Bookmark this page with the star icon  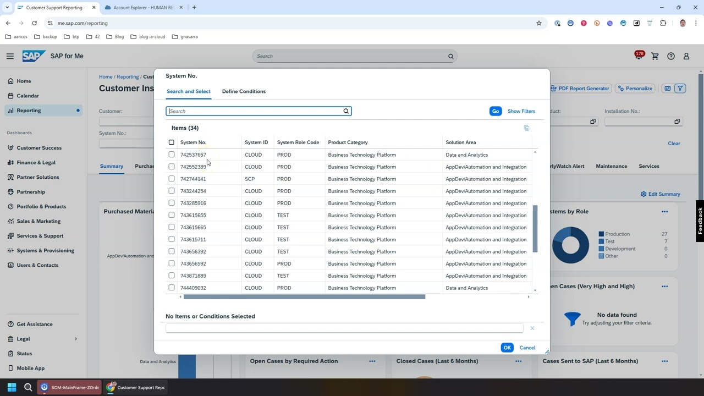point(539,23)
